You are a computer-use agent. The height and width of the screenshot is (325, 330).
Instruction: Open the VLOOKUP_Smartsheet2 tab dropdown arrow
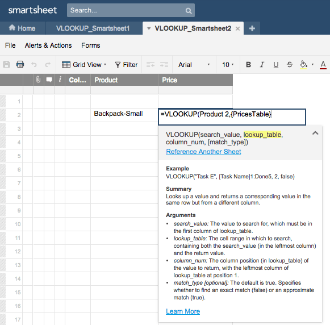(x=149, y=28)
